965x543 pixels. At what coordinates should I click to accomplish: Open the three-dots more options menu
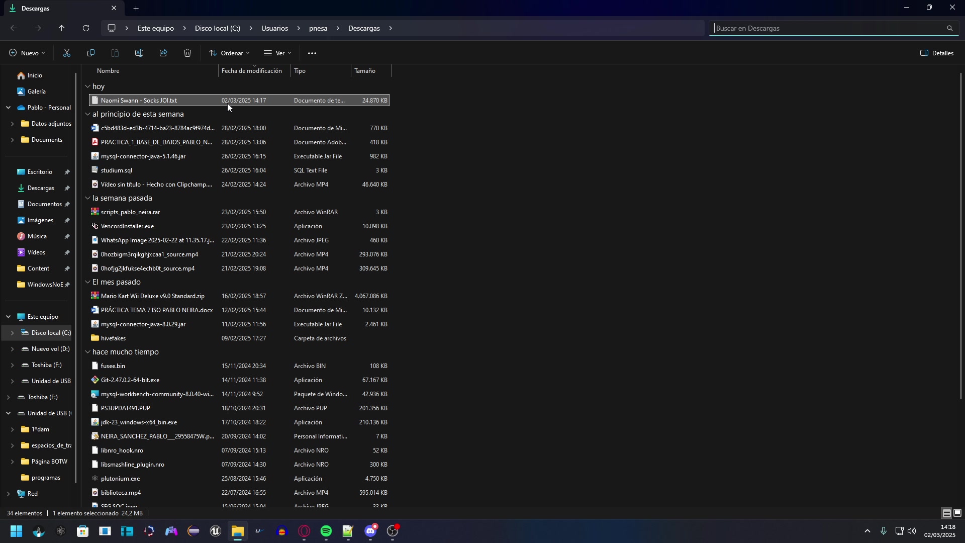312,53
